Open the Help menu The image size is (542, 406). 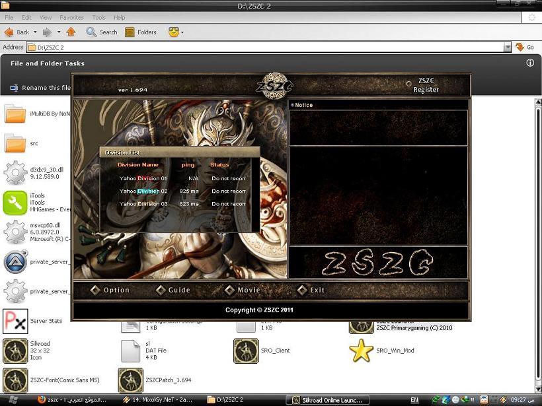point(119,17)
